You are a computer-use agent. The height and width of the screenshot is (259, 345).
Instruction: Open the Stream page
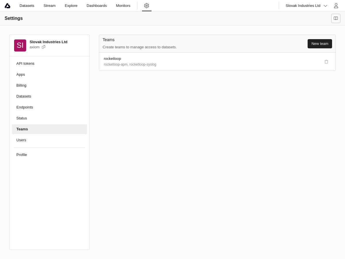coord(49,6)
